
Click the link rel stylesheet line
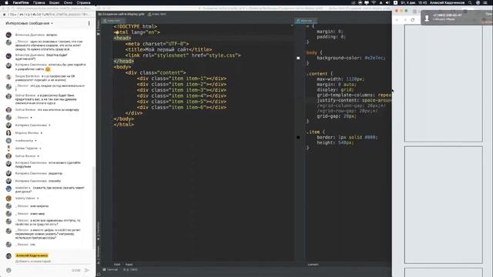coord(183,55)
